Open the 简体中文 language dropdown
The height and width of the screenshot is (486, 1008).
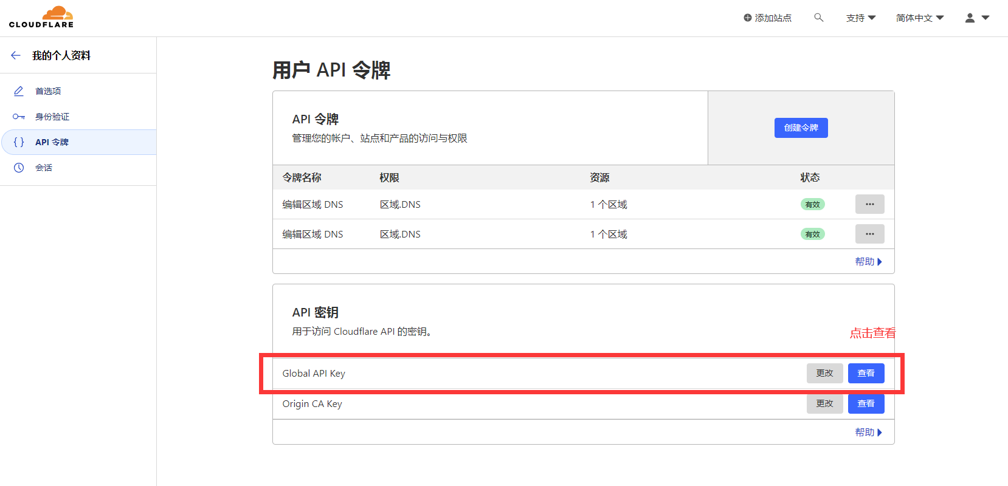click(920, 18)
